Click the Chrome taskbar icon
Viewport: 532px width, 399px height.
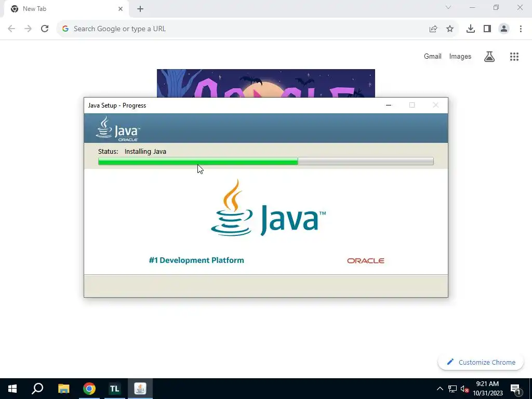coord(89,389)
